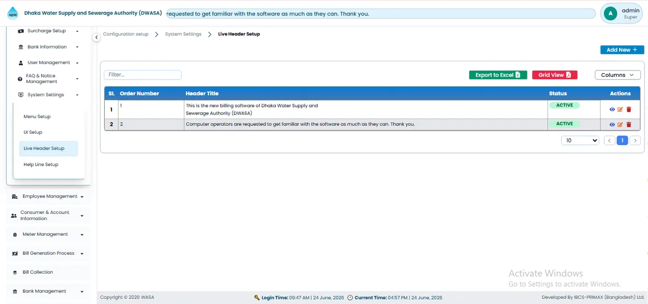The image size is (648, 304).
Task: Click the Bill Collection icon
Action: tap(15, 273)
